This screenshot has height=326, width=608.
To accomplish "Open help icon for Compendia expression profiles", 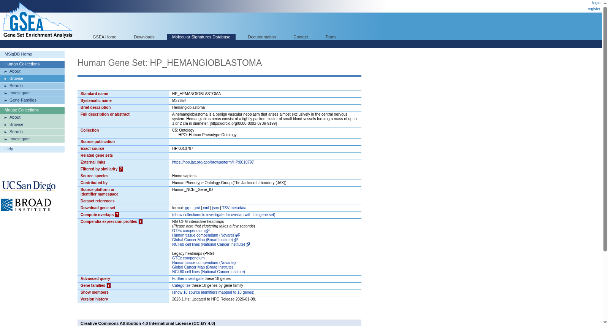I will (141, 222).
